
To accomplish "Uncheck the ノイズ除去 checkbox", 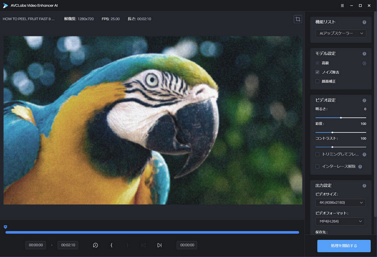I will (318, 72).
